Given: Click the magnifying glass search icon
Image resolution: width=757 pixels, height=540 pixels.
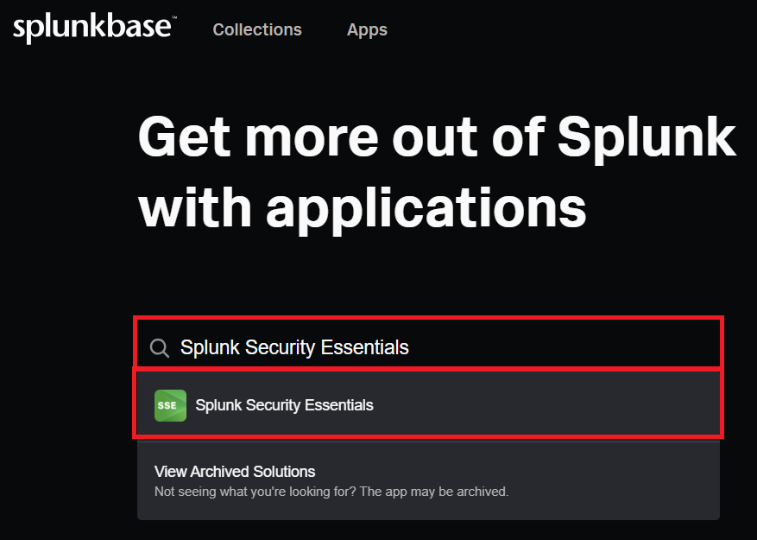Looking at the screenshot, I should pyautogui.click(x=160, y=347).
